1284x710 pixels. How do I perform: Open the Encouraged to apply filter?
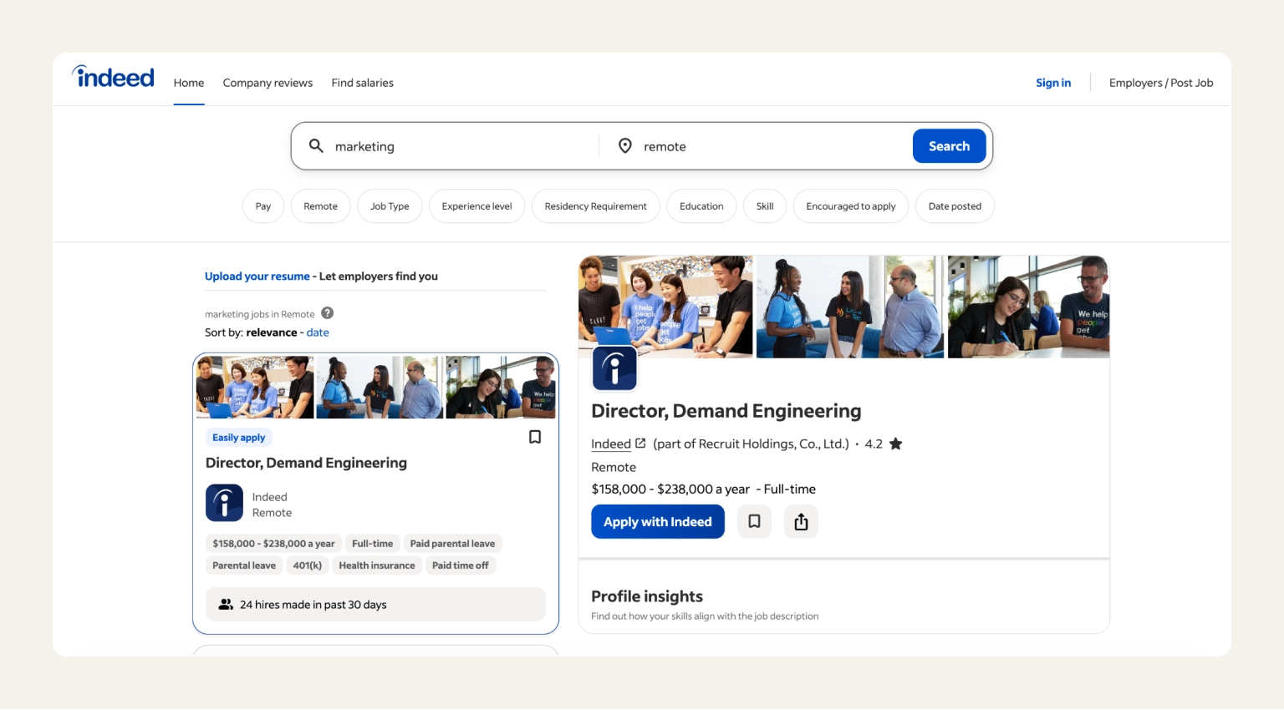851,206
